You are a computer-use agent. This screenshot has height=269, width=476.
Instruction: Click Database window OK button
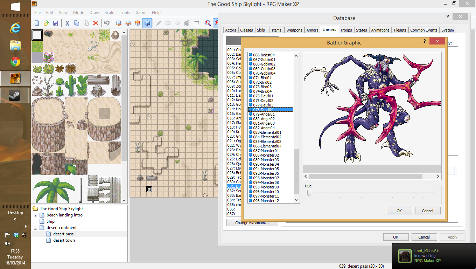[x=395, y=237]
